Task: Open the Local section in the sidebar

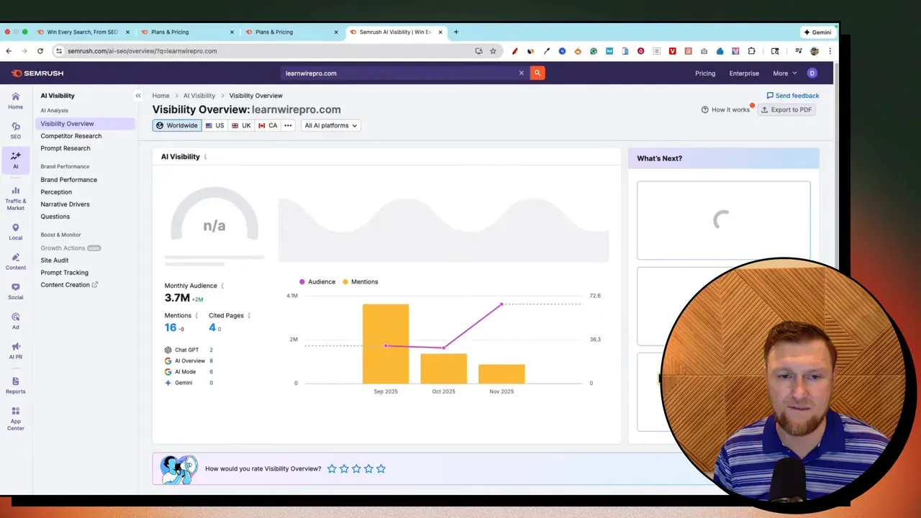Action: [x=15, y=231]
